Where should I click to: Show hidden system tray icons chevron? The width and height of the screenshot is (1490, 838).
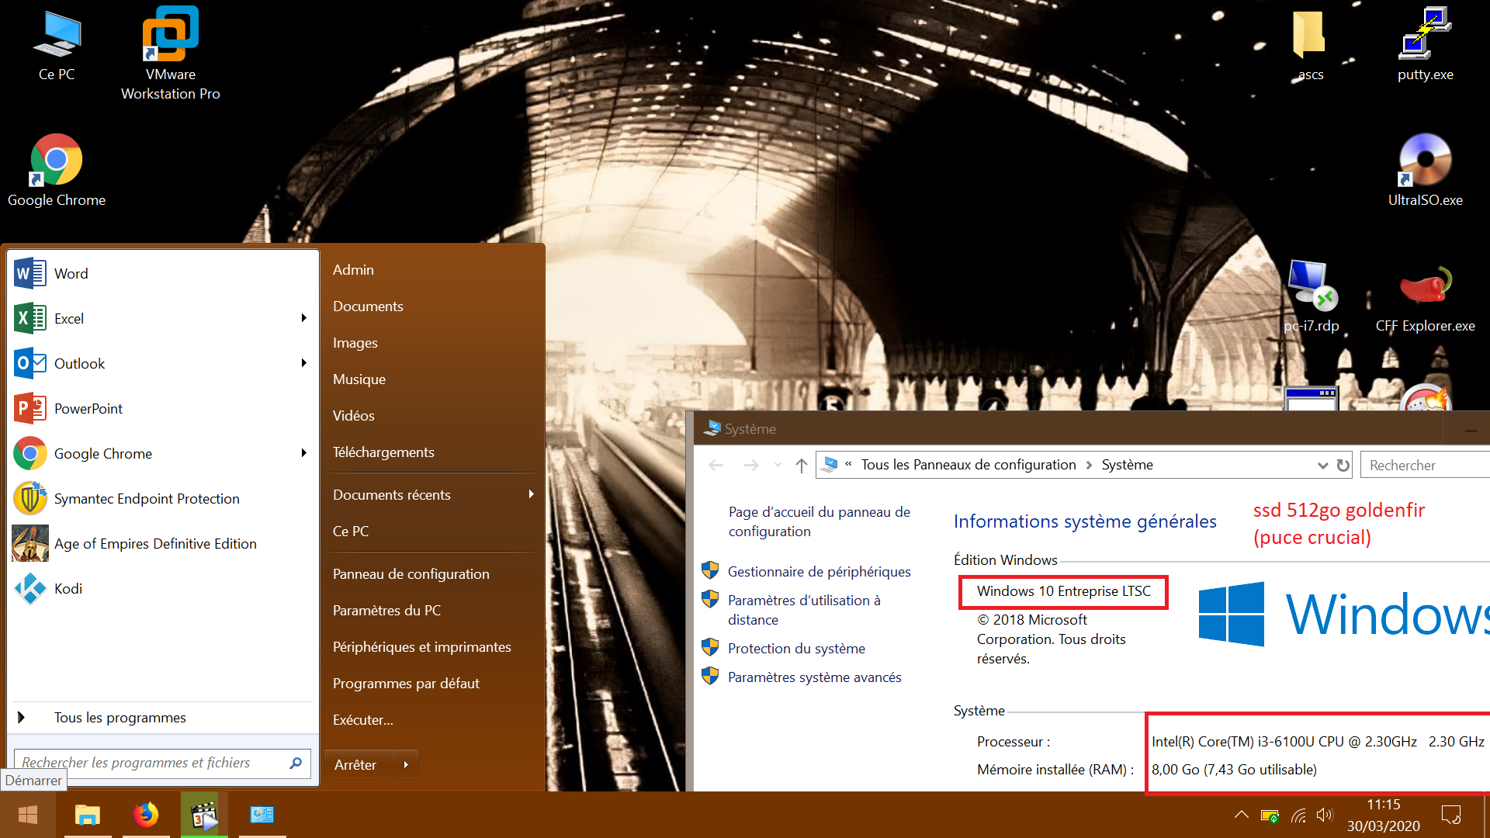(x=1241, y=815)
